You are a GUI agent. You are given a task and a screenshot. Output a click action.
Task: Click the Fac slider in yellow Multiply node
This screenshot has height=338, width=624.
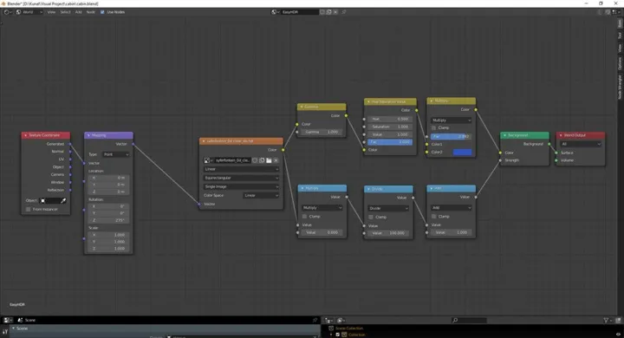(x=451, y=137)
